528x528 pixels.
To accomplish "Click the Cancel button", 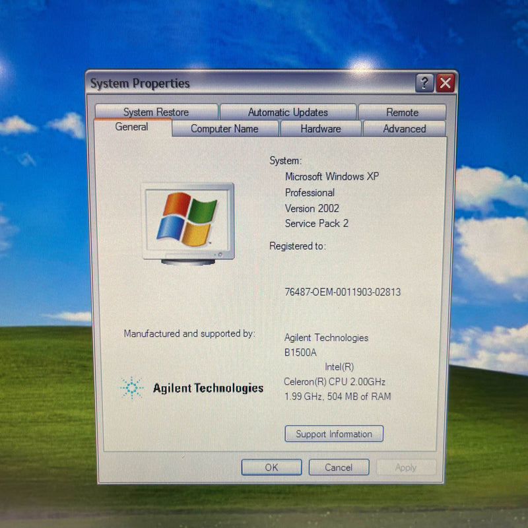I will pyautogui.click(x=339, y=467).
